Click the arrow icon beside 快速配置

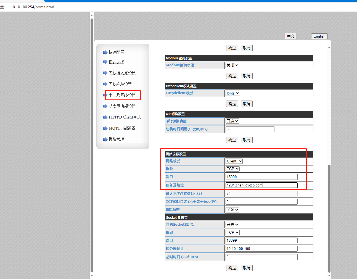click(105, 52)
